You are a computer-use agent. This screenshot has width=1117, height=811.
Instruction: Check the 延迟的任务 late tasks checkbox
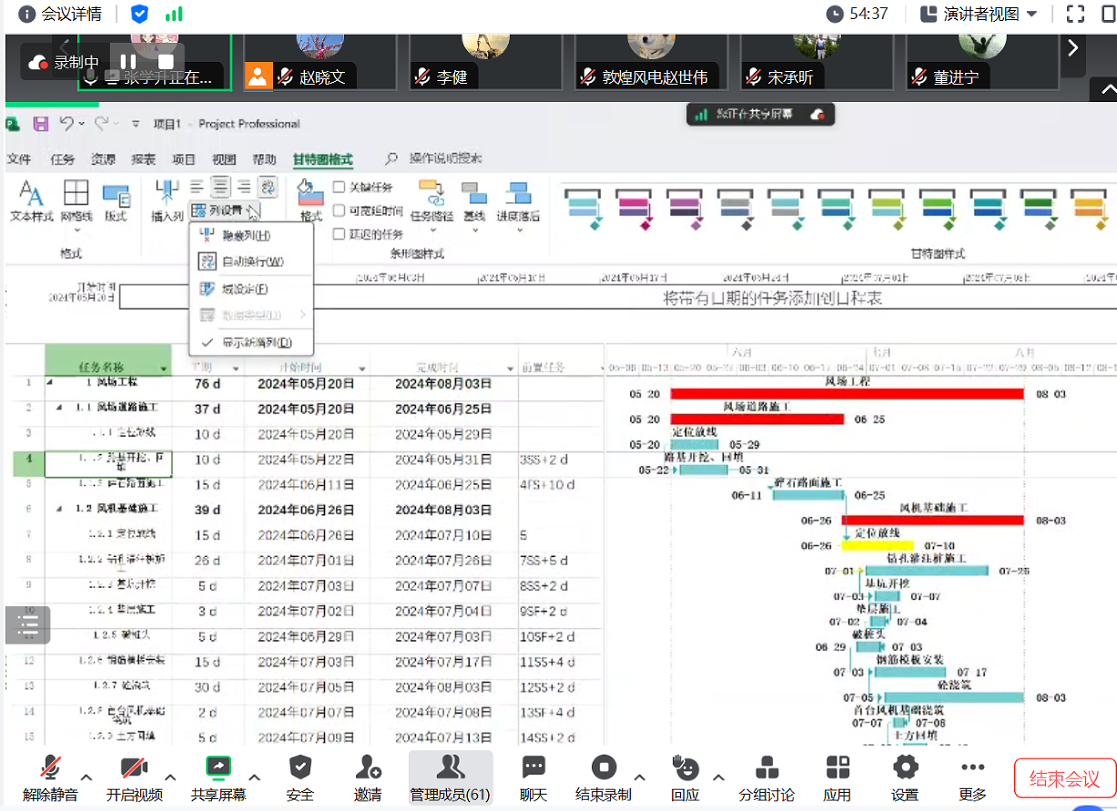click(339, 234)
